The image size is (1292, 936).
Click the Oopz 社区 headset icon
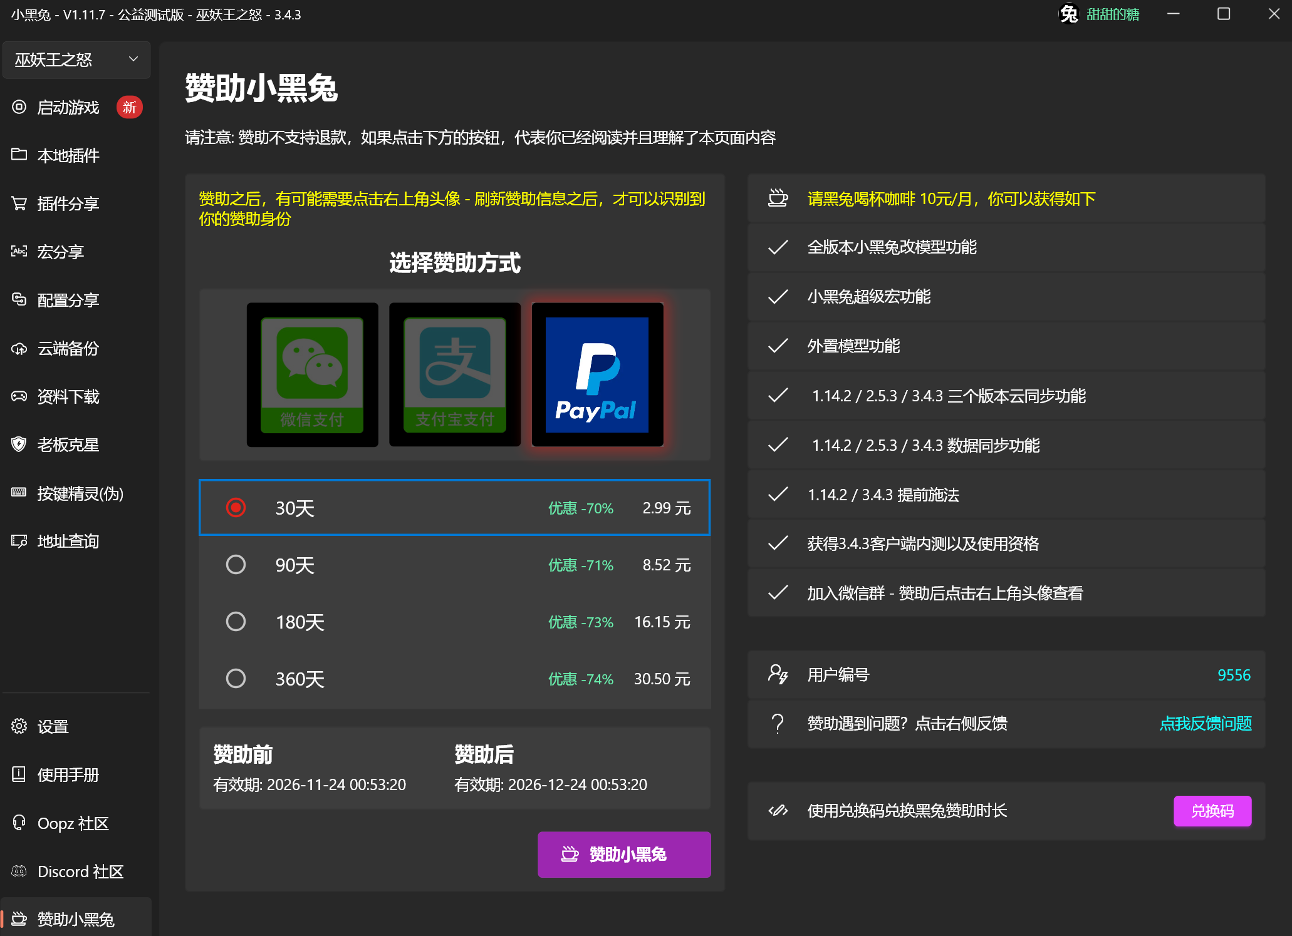pos(19,823)
